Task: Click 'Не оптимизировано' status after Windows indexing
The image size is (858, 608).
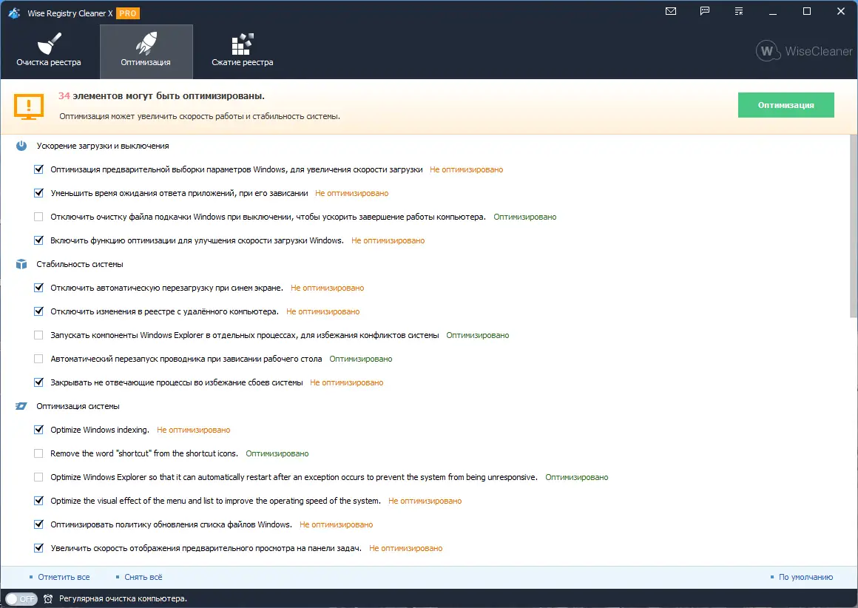Action: coord(194,430)
